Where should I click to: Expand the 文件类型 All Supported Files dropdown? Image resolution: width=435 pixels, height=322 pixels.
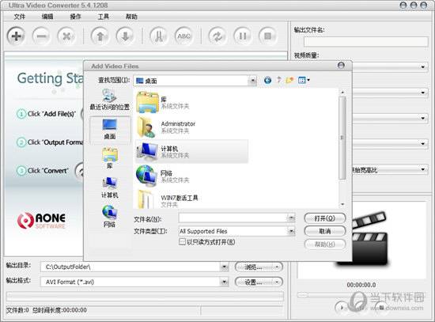pyautogui.click(x=291, y=231)
